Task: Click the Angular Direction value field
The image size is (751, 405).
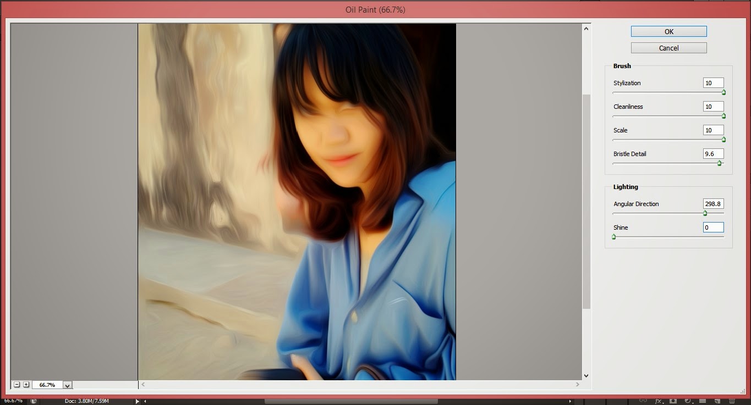Action: (x=713, y=204)
